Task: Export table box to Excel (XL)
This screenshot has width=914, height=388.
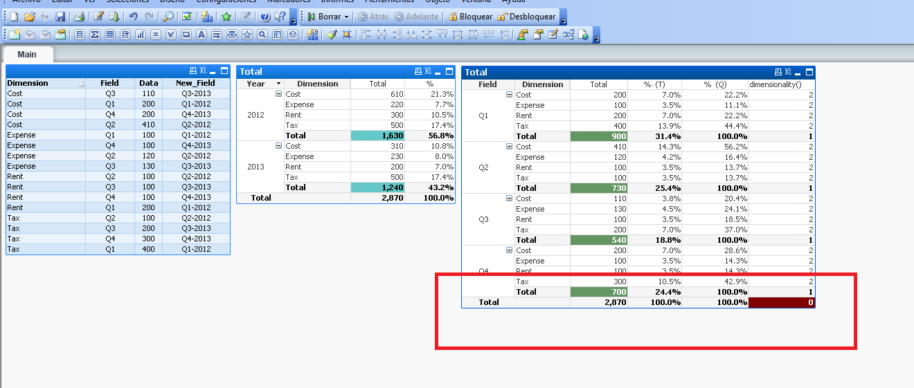Action: tap(203, 71)
